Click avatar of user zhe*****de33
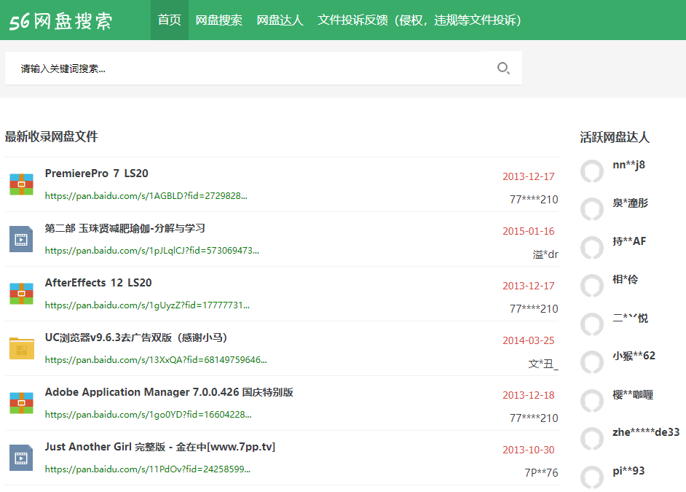 592,439
